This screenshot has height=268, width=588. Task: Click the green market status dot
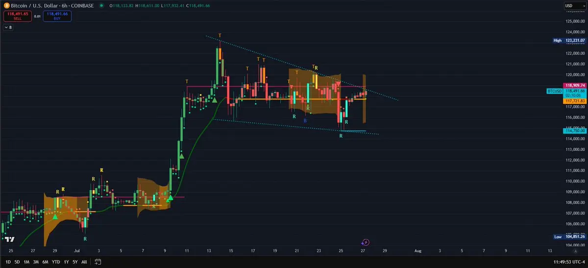(x=101, y=6)
